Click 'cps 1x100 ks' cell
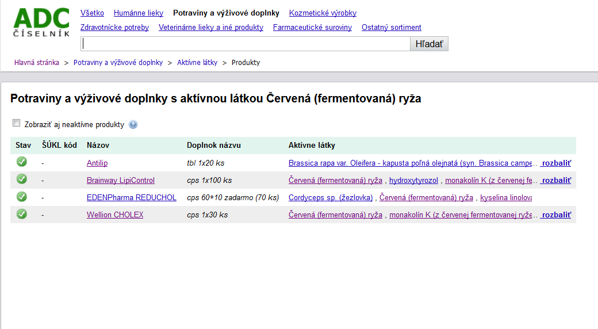Image resolution: width=598 pixels, height=329 pixels. click(209, 180)
